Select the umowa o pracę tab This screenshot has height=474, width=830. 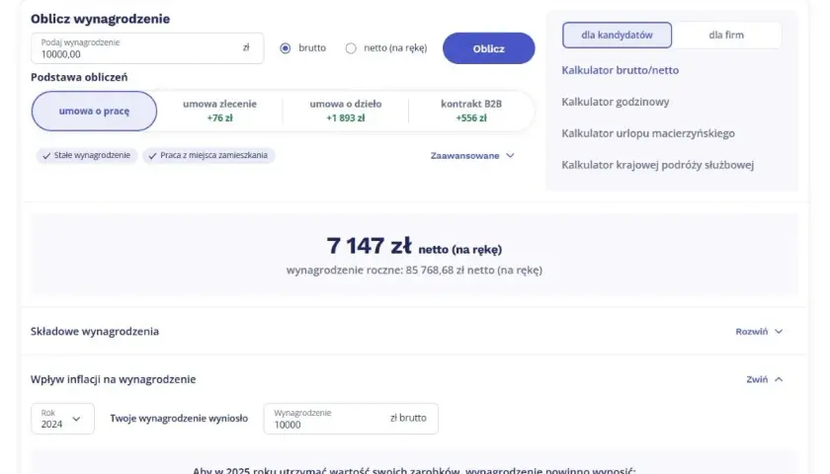94,111
